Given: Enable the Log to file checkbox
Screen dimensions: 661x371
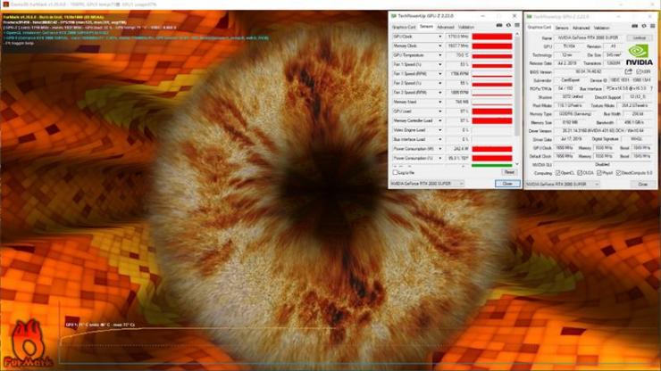Looking at the screenshot, I should tap(395, 173).
